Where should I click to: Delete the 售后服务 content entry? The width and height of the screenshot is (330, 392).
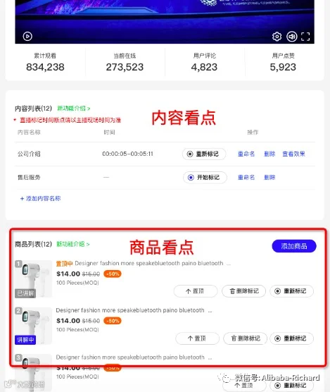[x=269, y=177]
